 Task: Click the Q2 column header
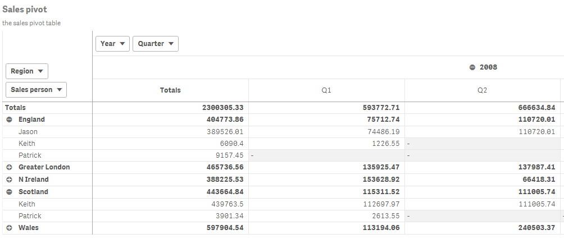[x=482, y=90]
